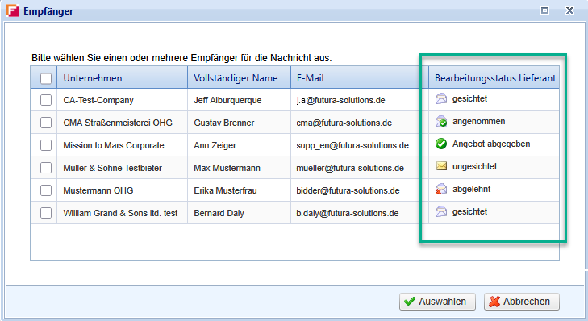588x321 pixels.
Task: Click the angenommen status icon for CMA Straßenmeisterei
Action: point(441,122)
